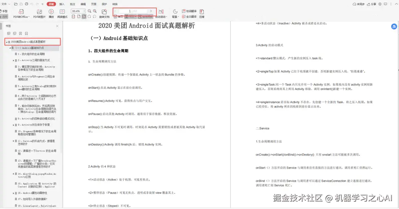Expand bookmark 16、Android属性动画特性
This screenshot has width=399, height=209.
point(13,193)
